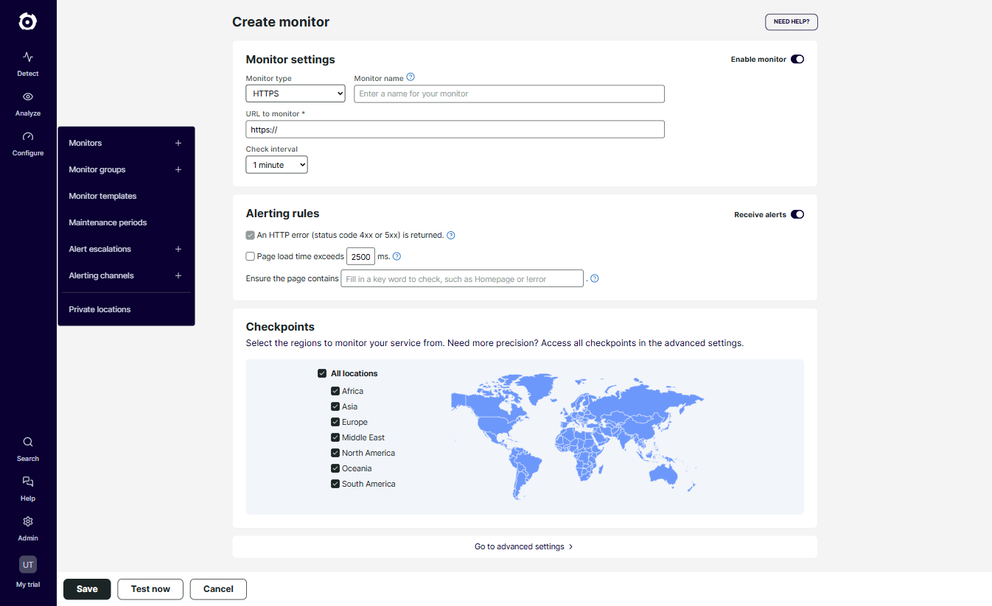Viewport: 992px width, 606px height.
Task: Click help icon for page load time
Action: 397,256
